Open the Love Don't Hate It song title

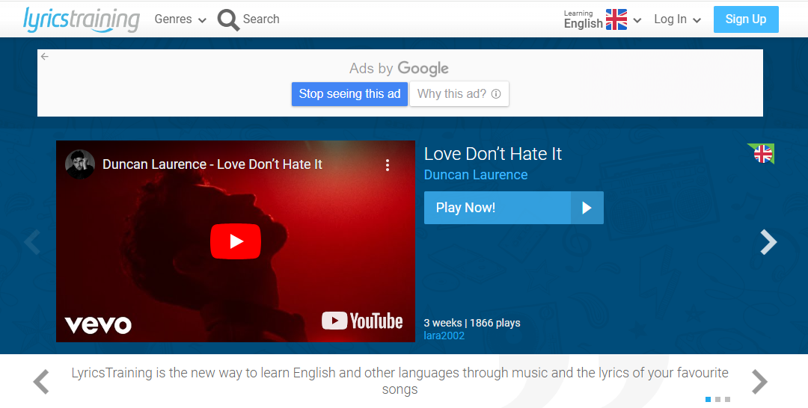(x=492, y=154)
